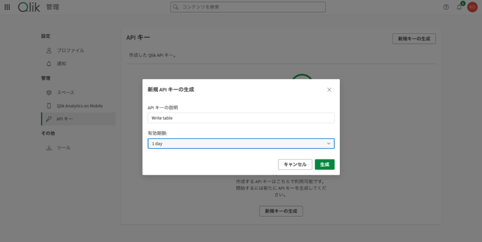Click the API key description field

click(241, 118)
